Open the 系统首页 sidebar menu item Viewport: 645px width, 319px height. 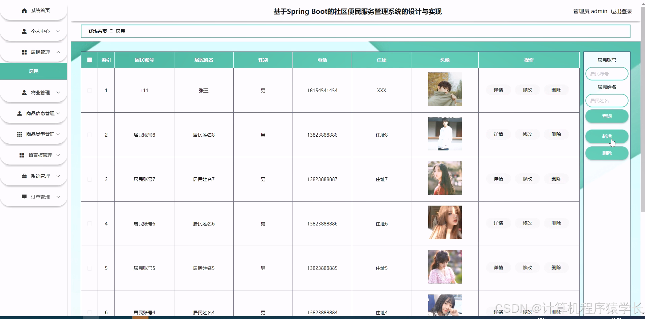click(34, 11)
